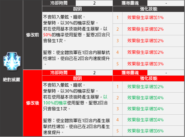Click cooldown value 2 in 修改後 section
Image resolution: width=185 pixels, height=137 pixels.
(x=94, y=73)
